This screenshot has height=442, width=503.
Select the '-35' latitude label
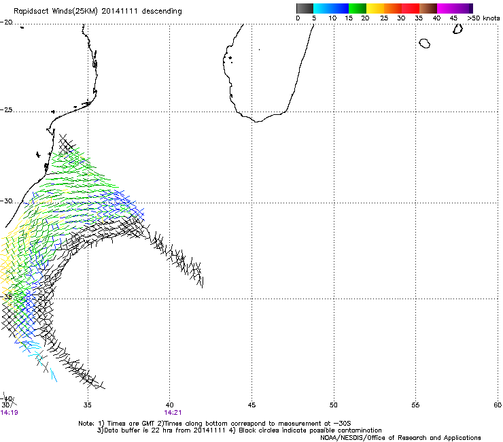click(6, 296)
